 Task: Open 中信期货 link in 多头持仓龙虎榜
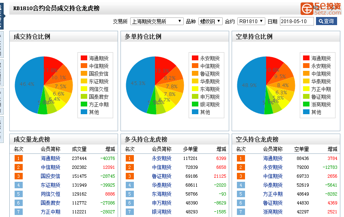click(x=162, y=167)
